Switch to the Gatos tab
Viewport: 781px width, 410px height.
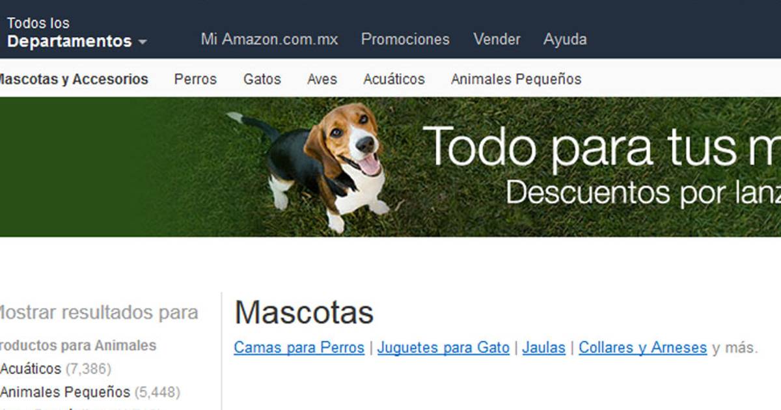click(262, 79)
